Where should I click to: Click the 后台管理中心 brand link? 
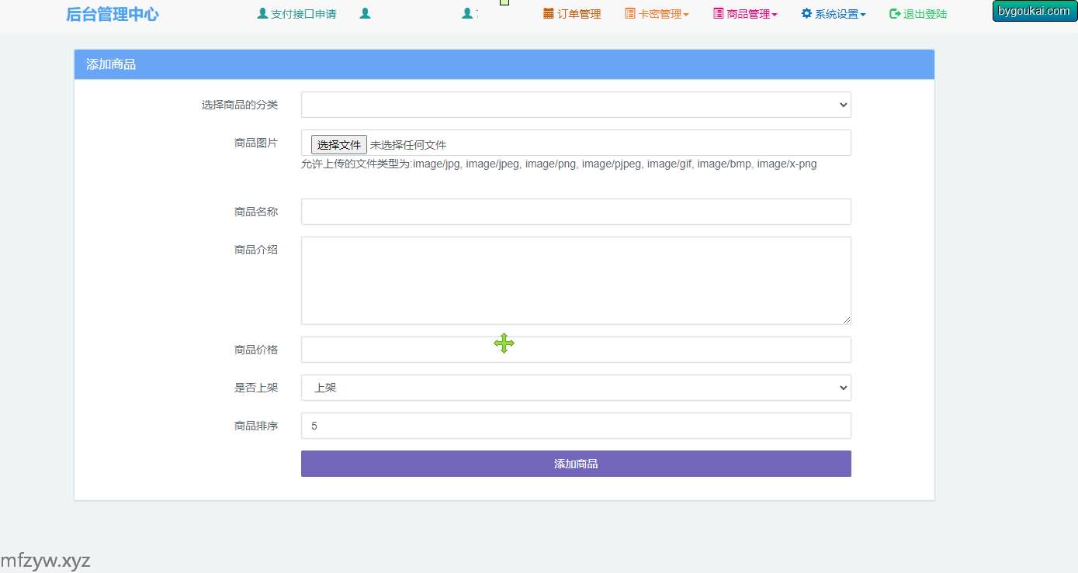(x=113, y=14)
